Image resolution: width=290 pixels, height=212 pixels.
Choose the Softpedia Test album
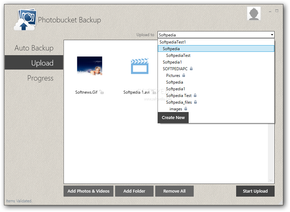point(216,96)
